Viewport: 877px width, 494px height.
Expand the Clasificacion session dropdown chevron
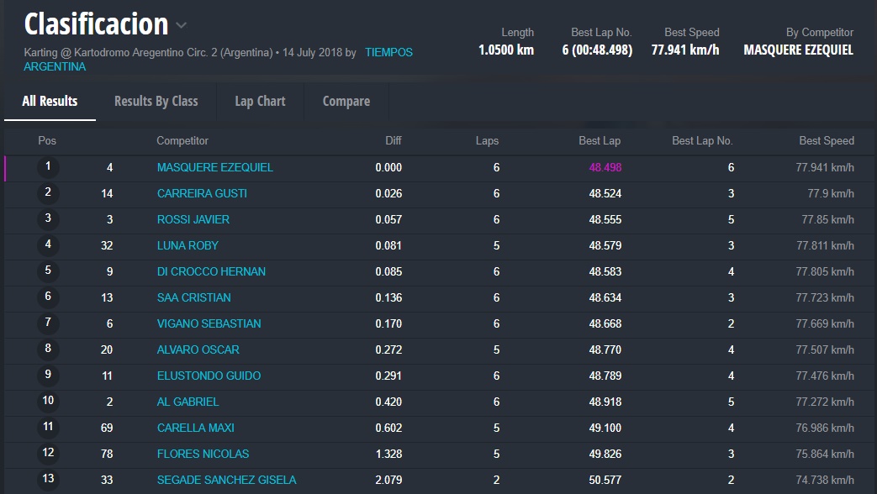[x=182, y=25]
